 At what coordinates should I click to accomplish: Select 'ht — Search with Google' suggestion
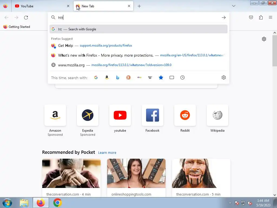[138, 29]
